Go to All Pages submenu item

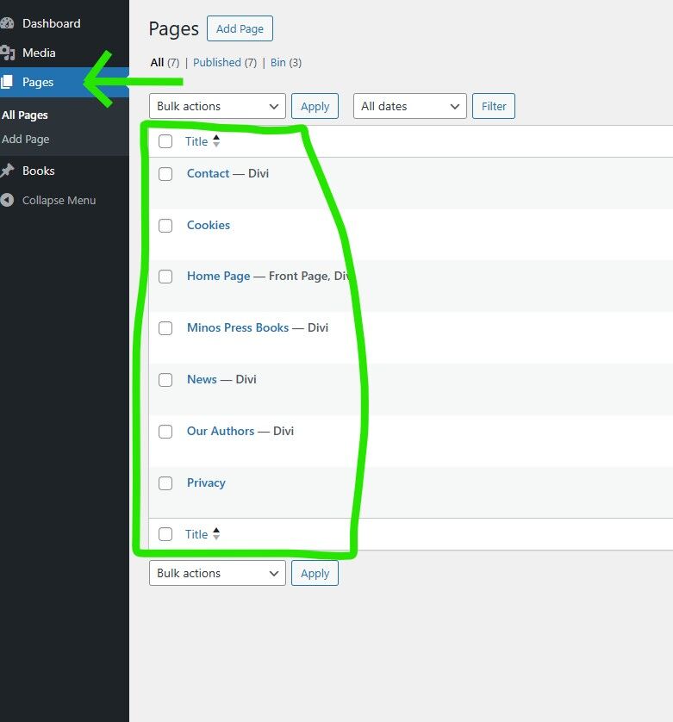pos(25,115)
